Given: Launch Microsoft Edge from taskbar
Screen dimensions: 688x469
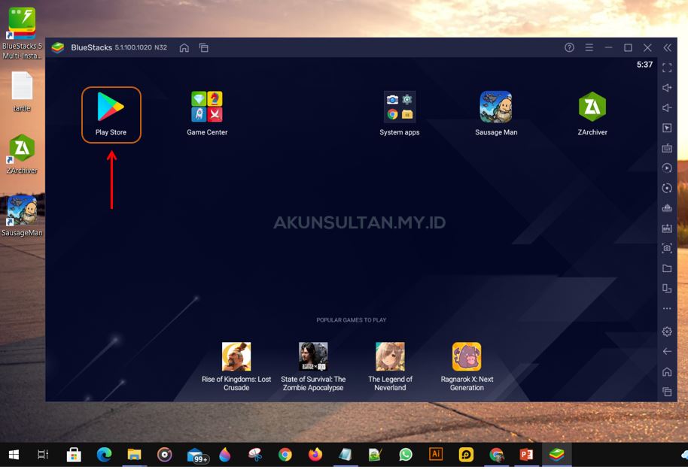Looking at the screenshot, I should tap(104, 455).
